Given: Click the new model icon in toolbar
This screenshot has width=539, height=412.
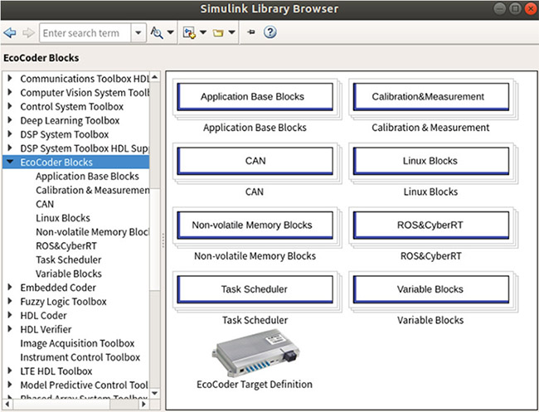Looking at the screenshot, I should (189, 32).
